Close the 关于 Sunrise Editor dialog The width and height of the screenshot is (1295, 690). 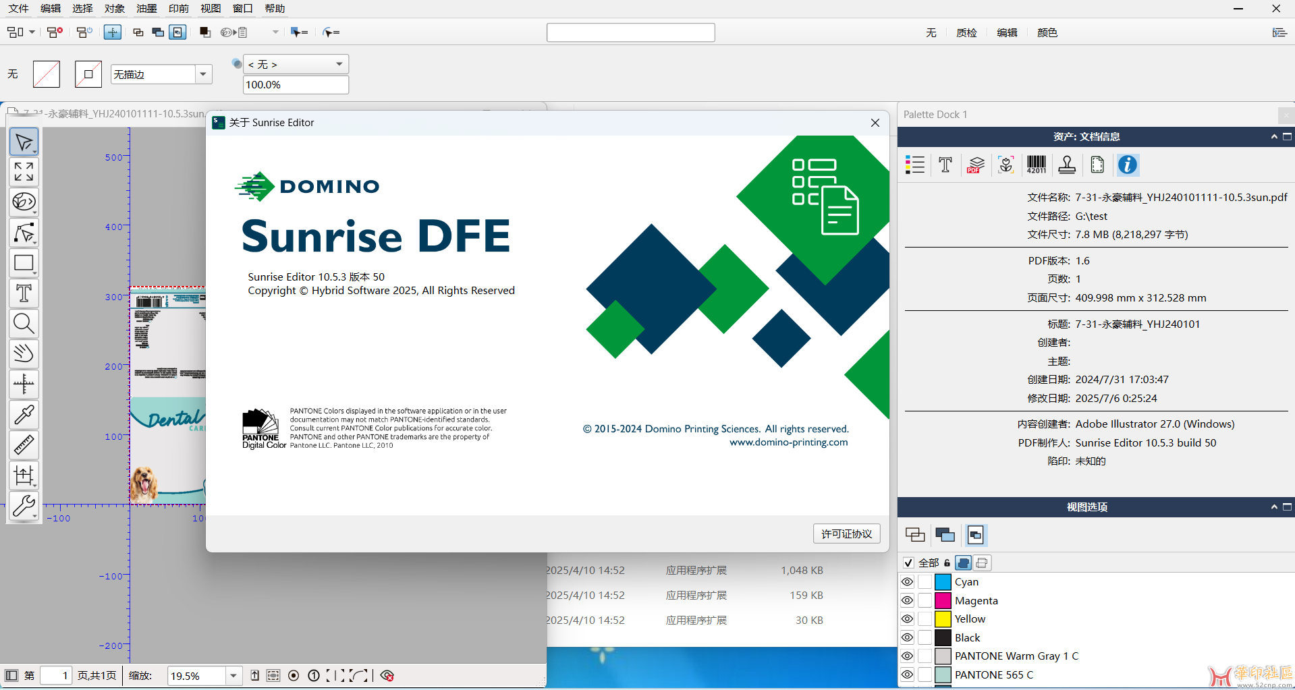tap(875, 123)
